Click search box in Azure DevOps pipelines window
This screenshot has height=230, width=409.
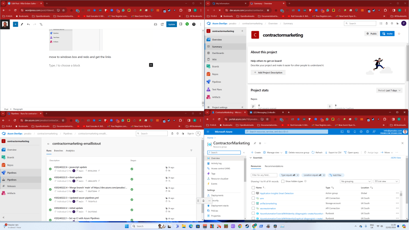152,133
